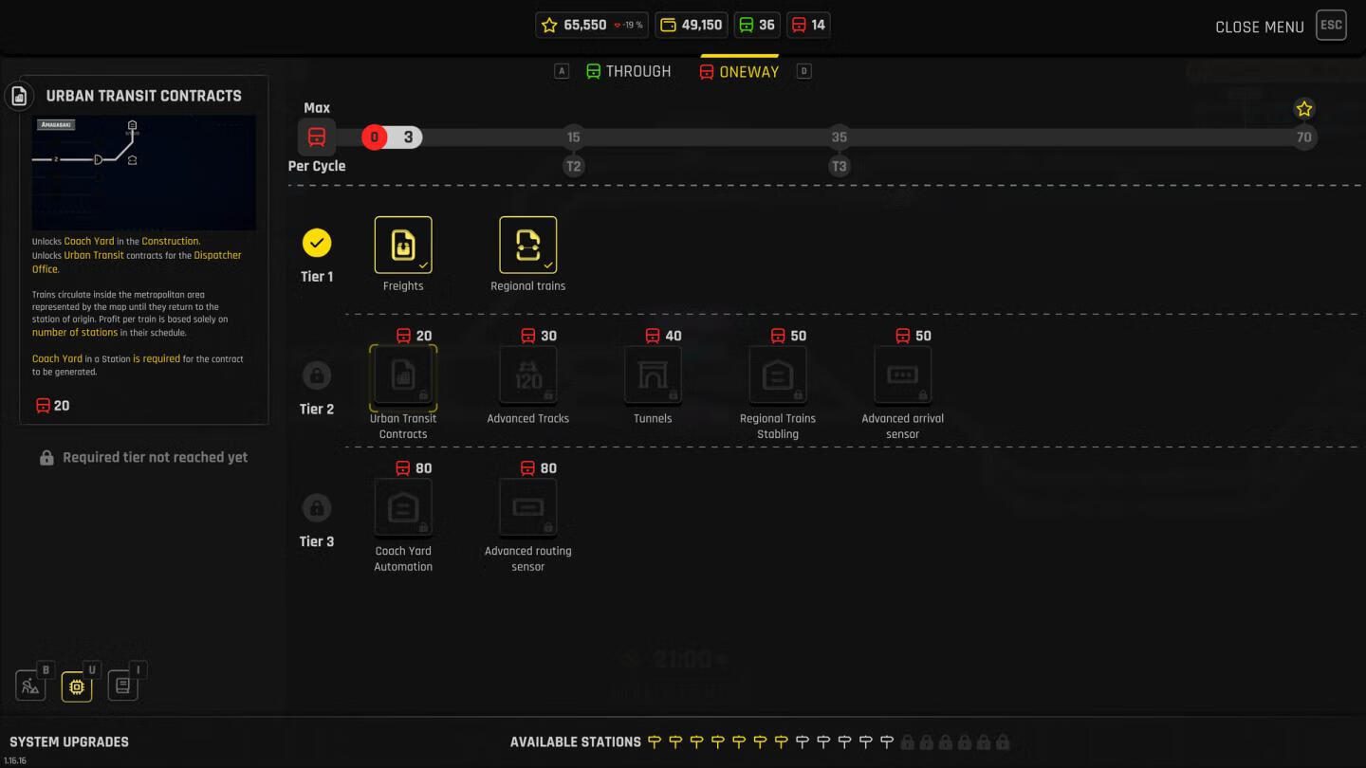The width and height of the screenshot is (1366, 768).
Task: Select the Tunnels upgrade icon
Action: coord(653,376)
